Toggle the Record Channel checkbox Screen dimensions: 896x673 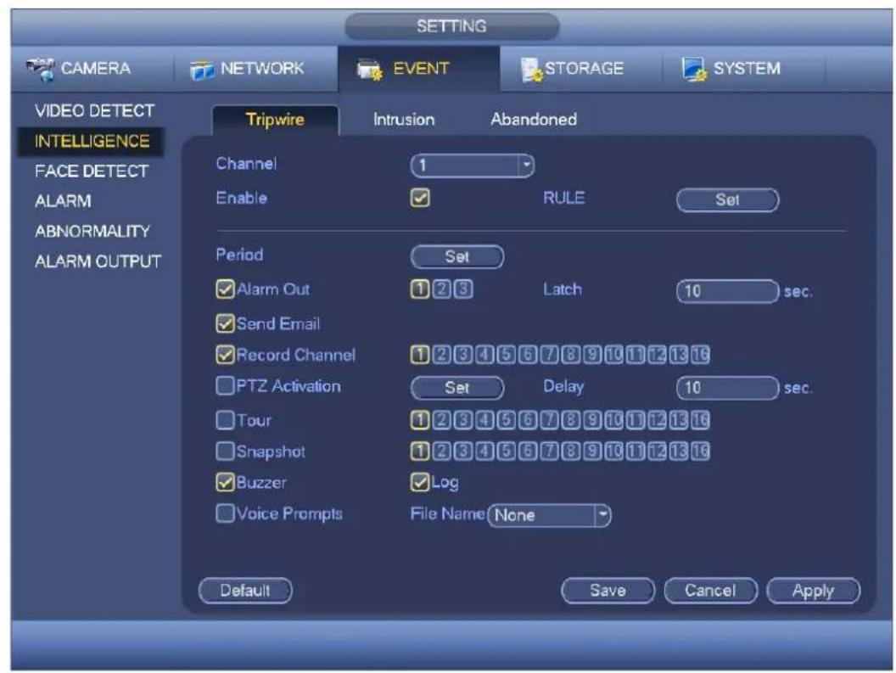(x=225, y=355)
